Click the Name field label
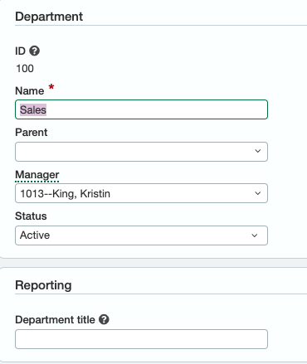Image resolution: width=307 pixels, height=364 pixels. (30, 91)
